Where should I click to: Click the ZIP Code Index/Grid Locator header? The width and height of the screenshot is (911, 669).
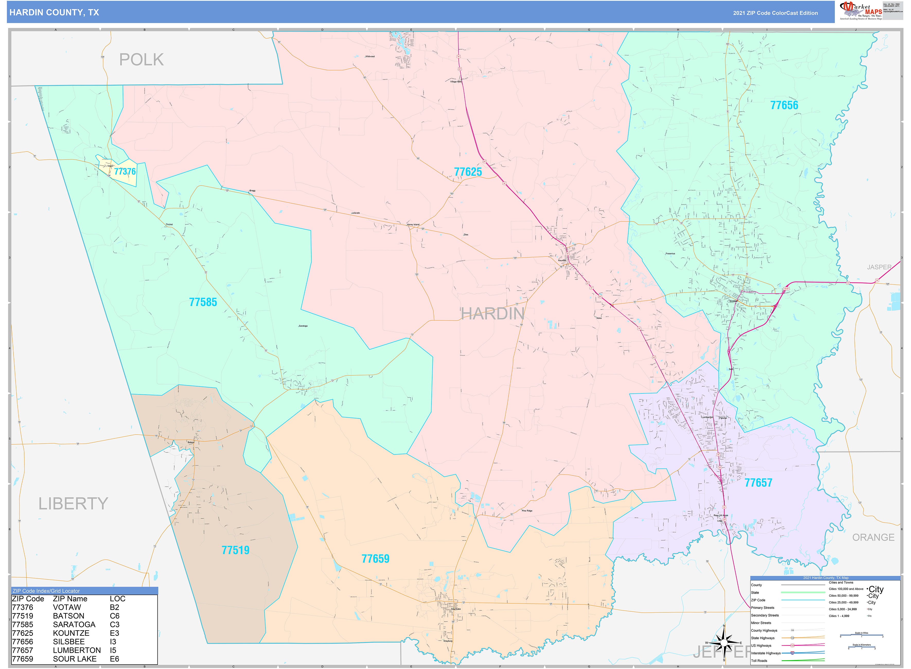coord(46,591)
